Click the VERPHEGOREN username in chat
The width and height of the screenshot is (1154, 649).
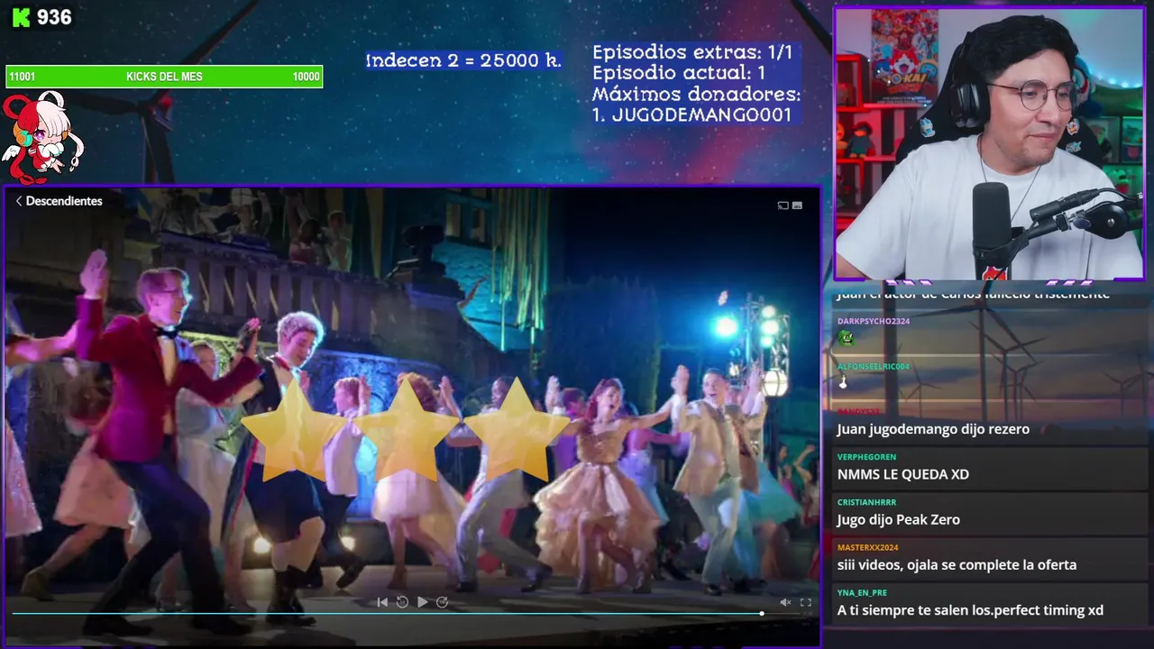coord(866,457)
